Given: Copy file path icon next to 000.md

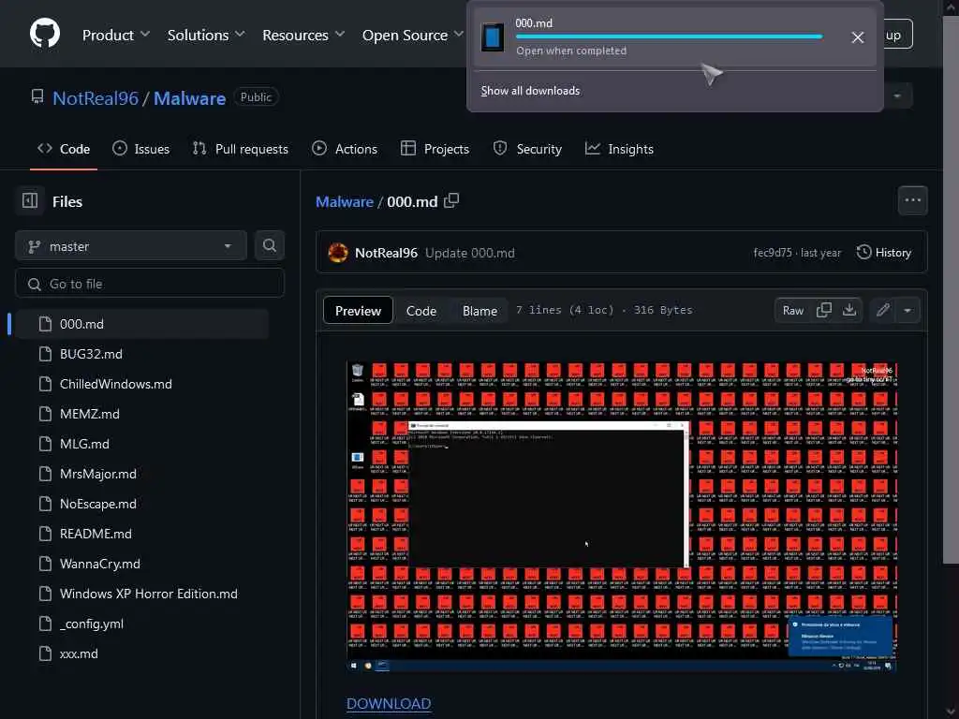Looking at the screenshot, I should [451, 200].
